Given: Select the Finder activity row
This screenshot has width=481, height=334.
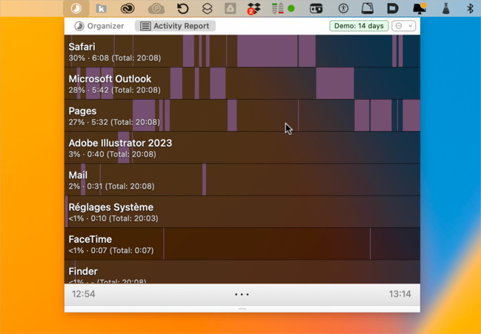Looking at the screenshot, I should point(242,272).
